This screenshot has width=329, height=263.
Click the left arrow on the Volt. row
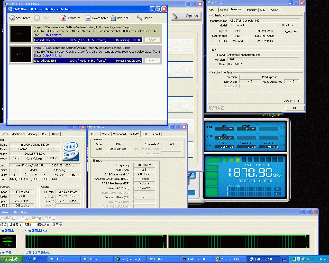point(281,136)
